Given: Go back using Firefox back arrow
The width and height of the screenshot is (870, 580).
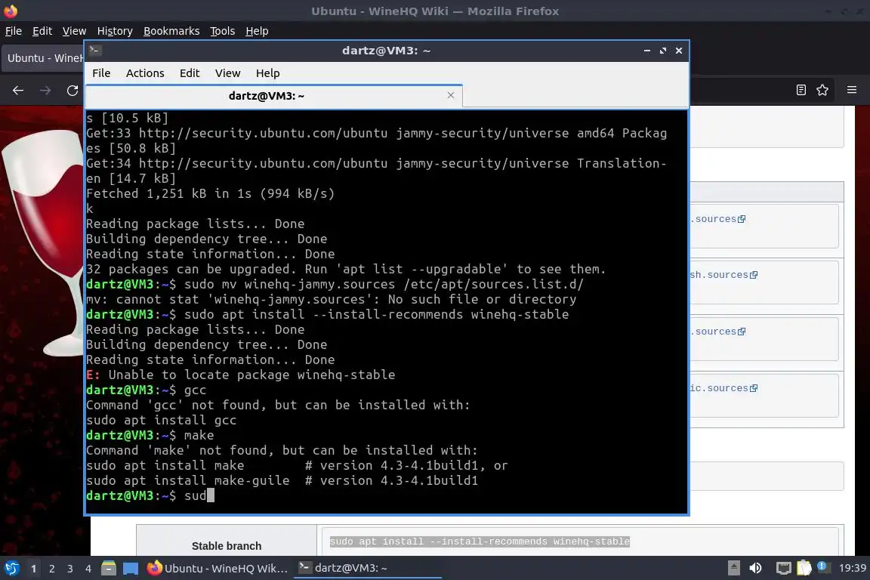Looking at the screenshot, I should (x=18, y=91).
